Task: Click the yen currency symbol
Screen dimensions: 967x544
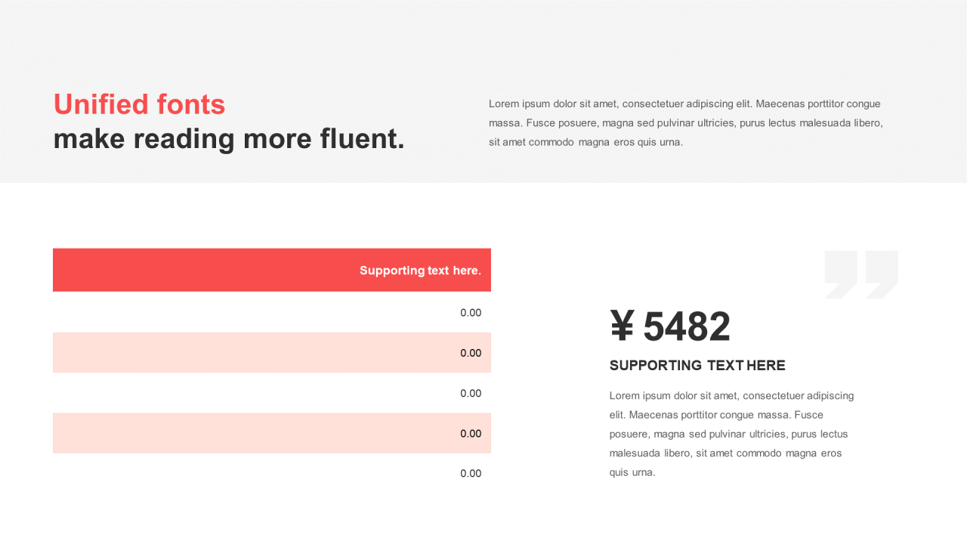Action: [622, 326]
